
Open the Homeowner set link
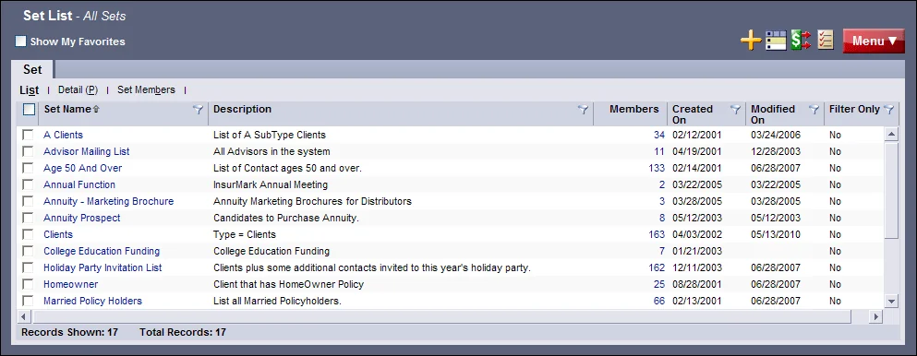(x=71, y=285)
